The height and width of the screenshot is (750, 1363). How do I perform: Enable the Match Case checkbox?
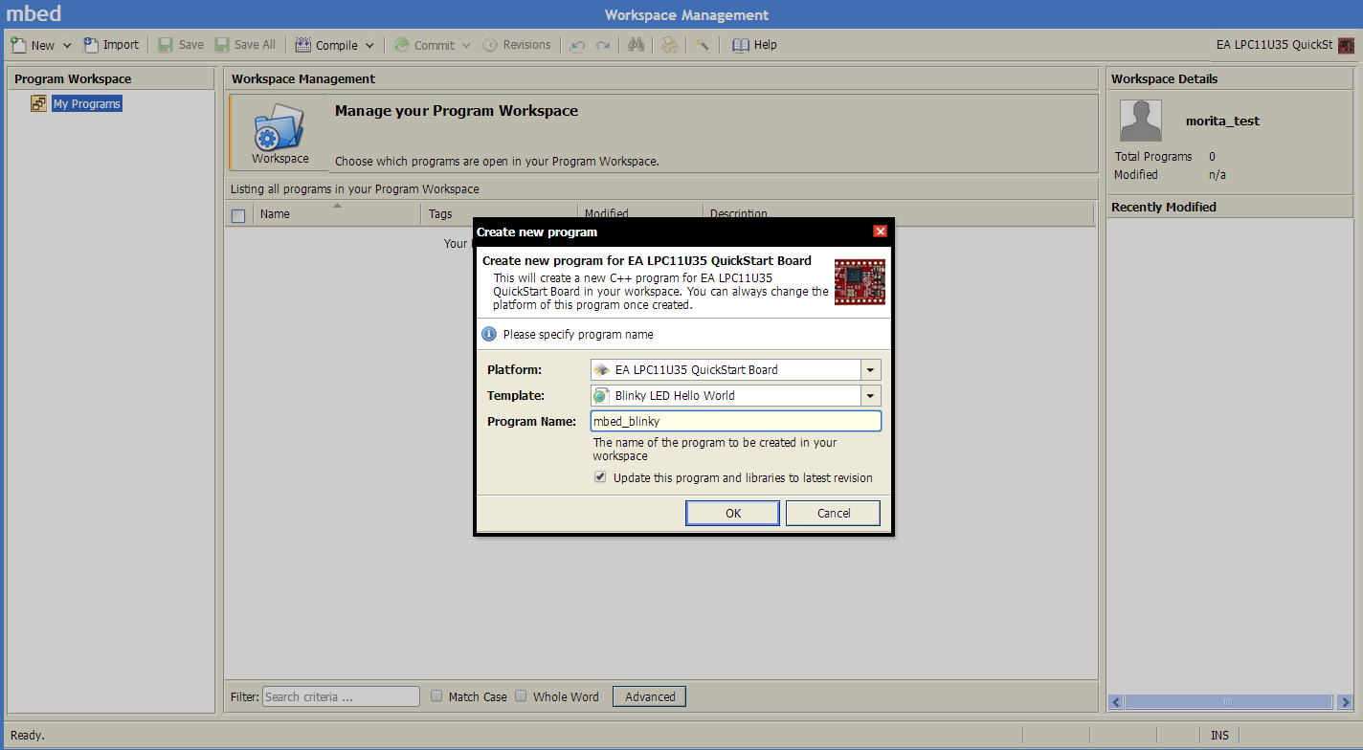coord(436,695)
